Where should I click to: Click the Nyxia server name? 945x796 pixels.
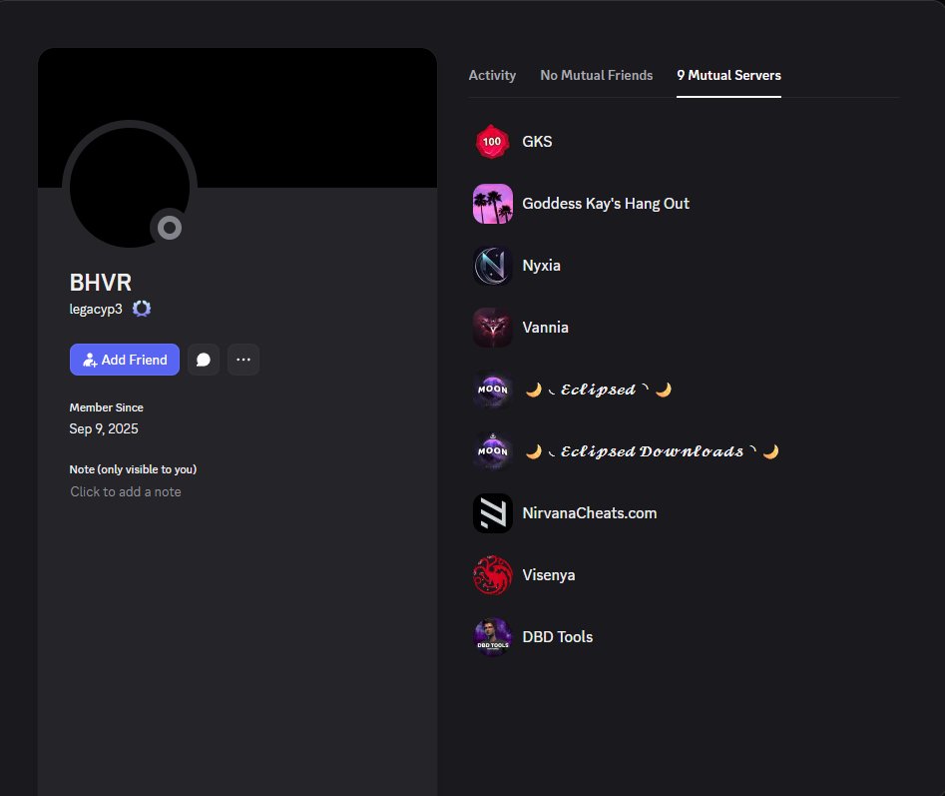click(x=541, y=266)
